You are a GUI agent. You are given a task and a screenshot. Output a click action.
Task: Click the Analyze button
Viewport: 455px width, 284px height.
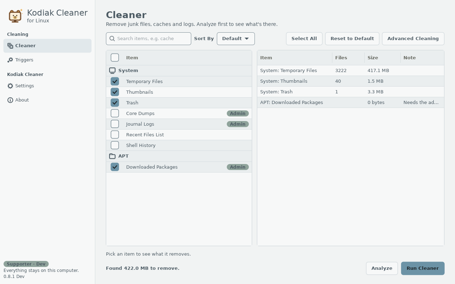[x=382, y=268]
